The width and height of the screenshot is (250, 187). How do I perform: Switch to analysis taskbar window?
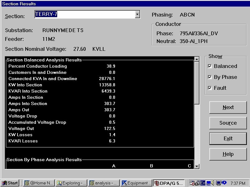103,183
